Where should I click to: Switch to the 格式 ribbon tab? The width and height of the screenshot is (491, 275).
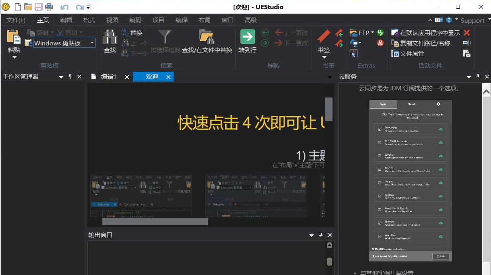tap(89, 20)
